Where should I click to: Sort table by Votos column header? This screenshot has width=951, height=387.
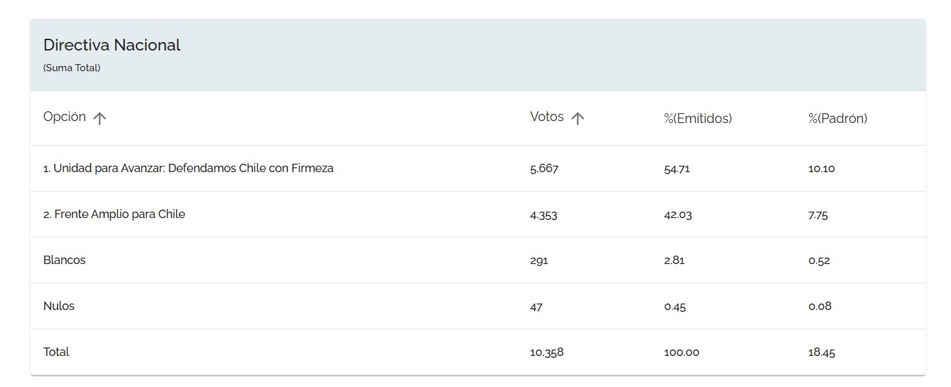(547, 117)
